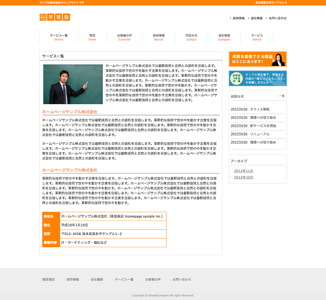Click first orange heading ホームページサンプル株式会社
326x300 pixels.
pos(70,112)
